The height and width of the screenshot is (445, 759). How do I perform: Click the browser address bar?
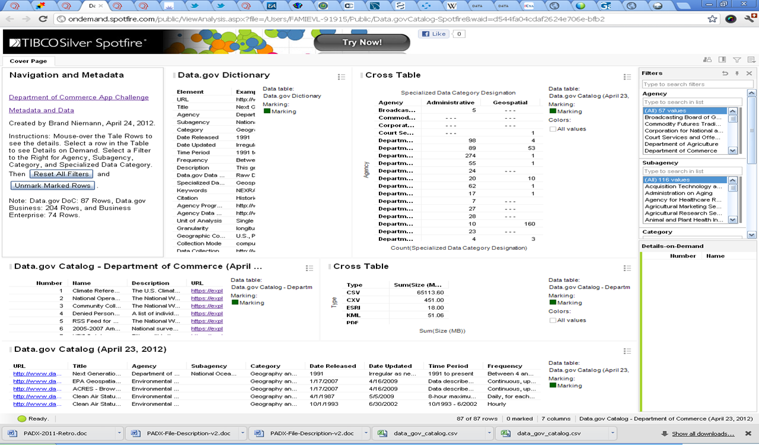point(380,19)
